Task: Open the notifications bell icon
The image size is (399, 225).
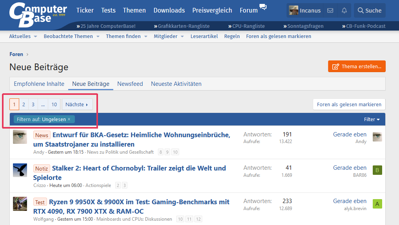Action: 344,11
